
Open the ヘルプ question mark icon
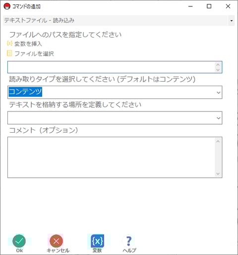(x=129, y=241)
